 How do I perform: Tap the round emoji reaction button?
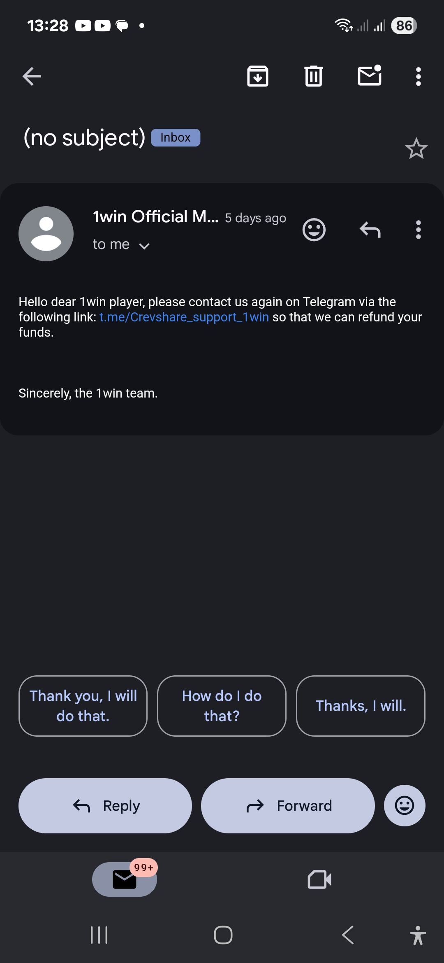[x=405, y=805]
